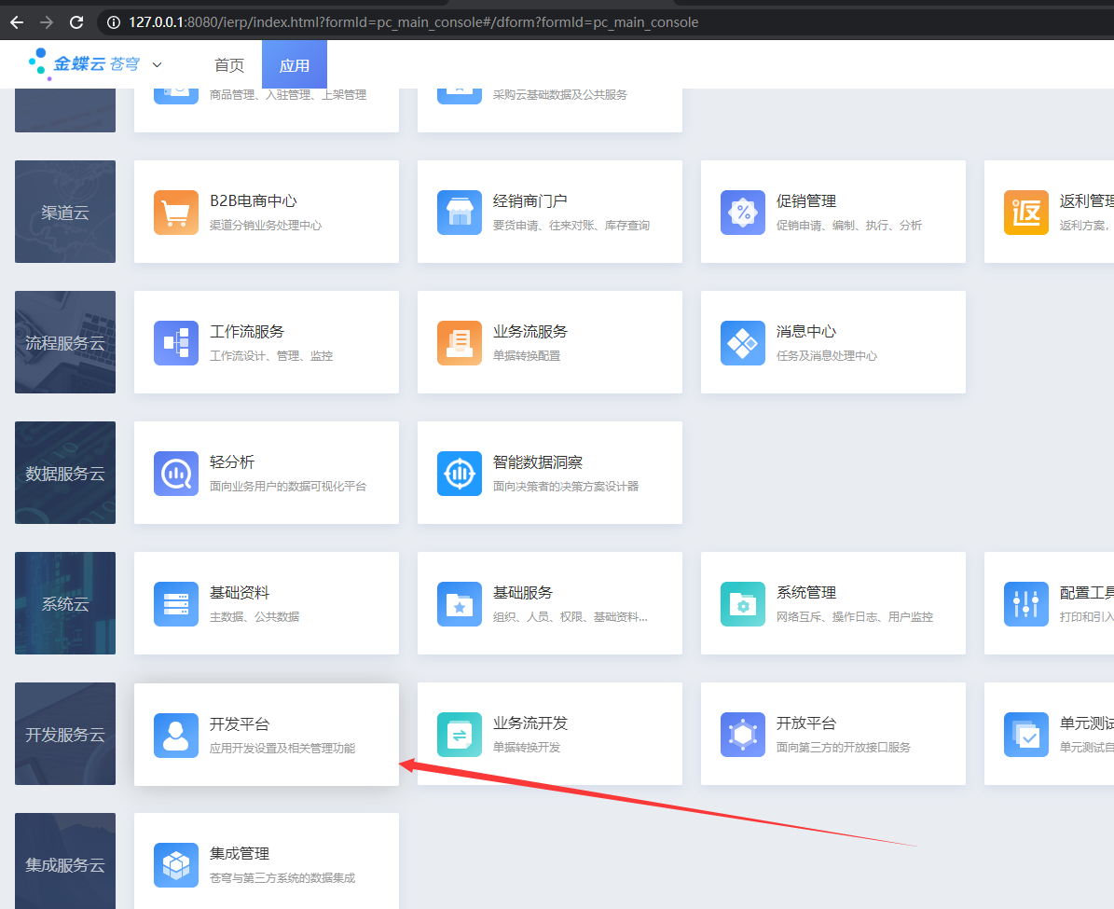Click the 工作流服务 workflow icon
This screenshot has width=1114, height=909.
(x=175, y=342)
